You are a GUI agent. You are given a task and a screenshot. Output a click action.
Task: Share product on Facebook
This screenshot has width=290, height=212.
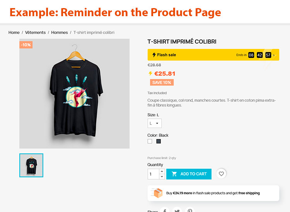[x=165, y=210]
